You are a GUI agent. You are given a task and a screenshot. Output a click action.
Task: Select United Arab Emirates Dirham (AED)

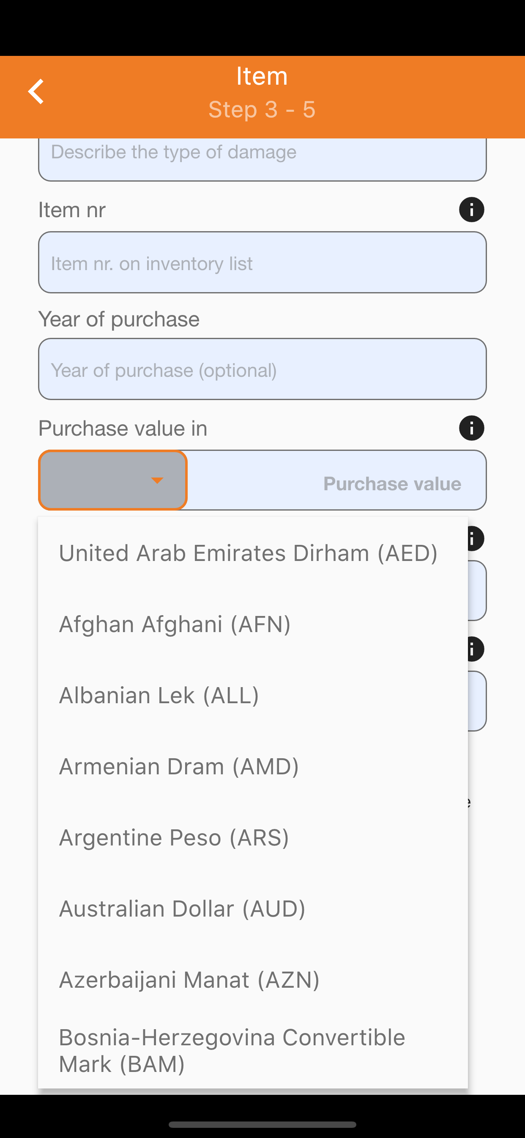(x=253, y=552)
